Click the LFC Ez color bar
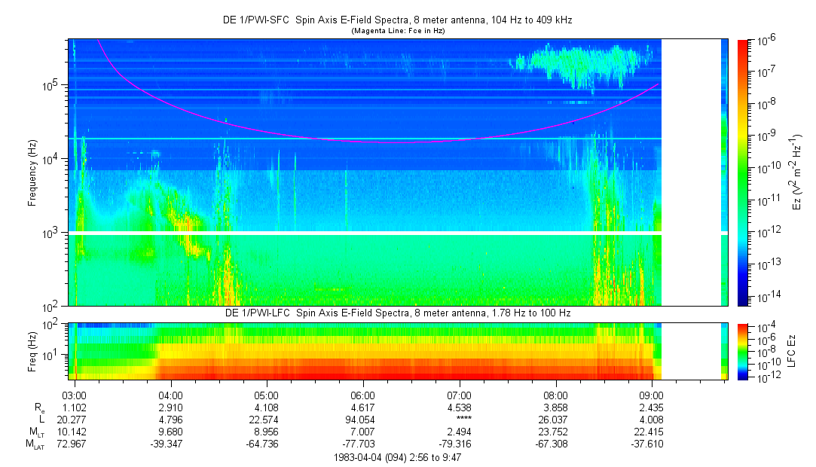This screenshot has height=467, width=816. (743, 352)
